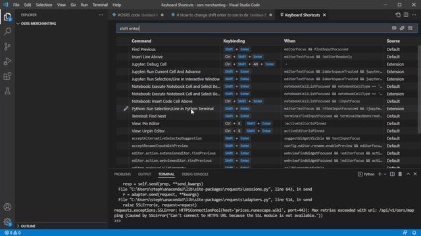The width and height of the screenshot is (421, 236).
Task: Clear the keybindings search input icon
Action: click(x=410, y=28)
